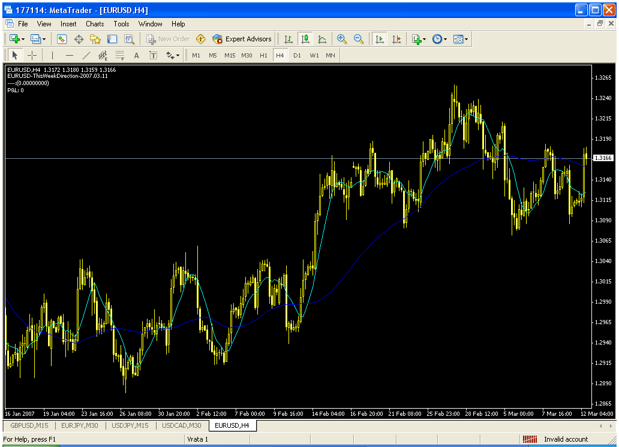Toggle chart shift from right border
This screenshot has height=447, width=619.
tap(396, 39)
